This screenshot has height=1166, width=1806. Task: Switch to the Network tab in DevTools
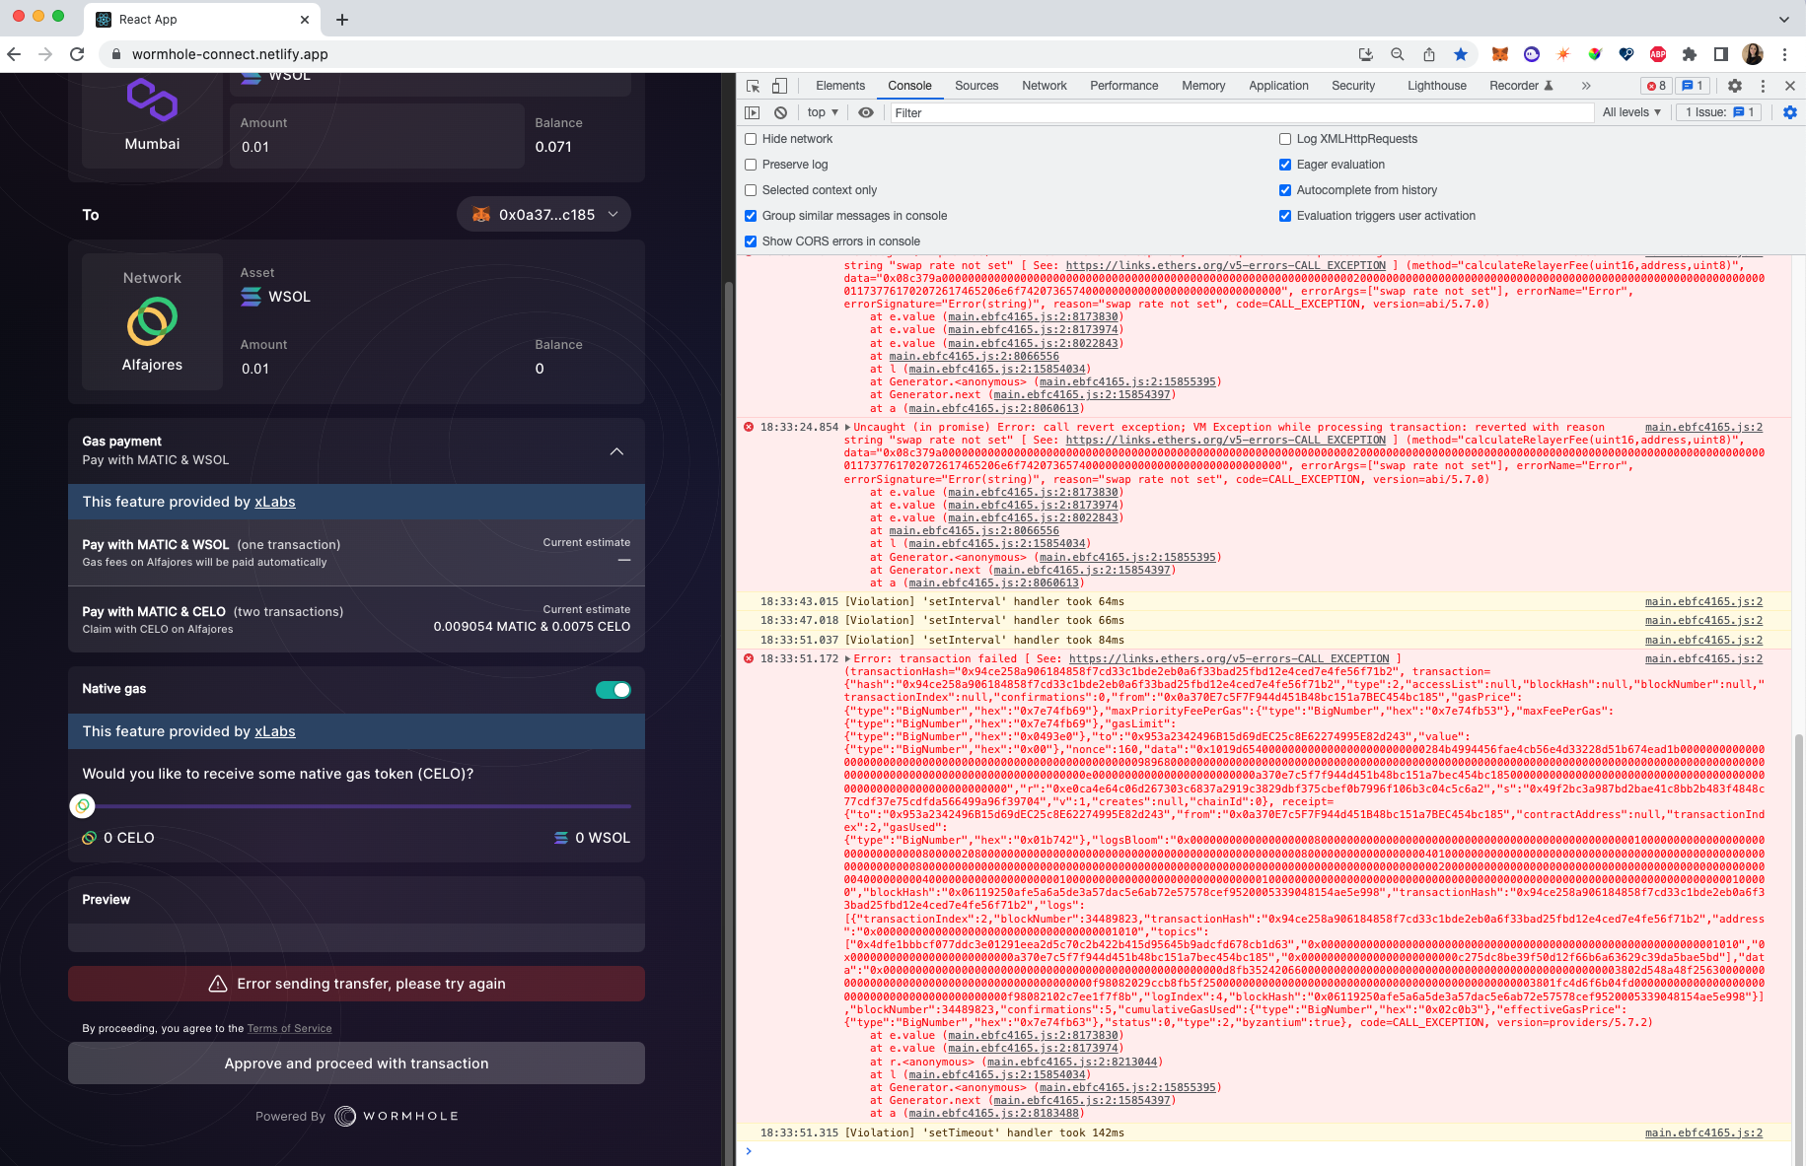point(1044,86)
